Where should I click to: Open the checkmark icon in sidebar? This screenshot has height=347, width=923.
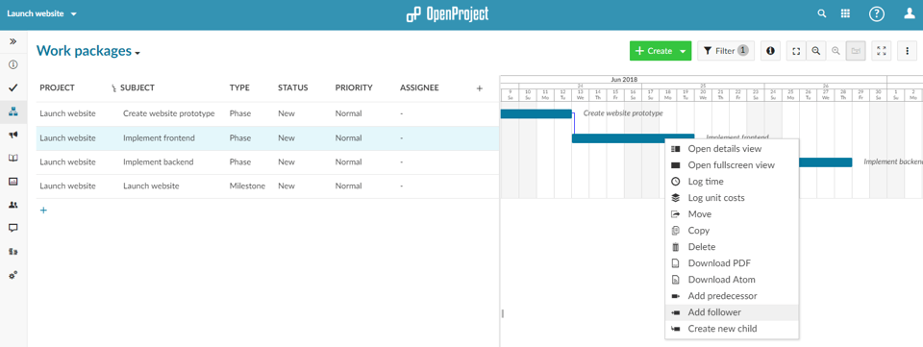pos(12,87)
